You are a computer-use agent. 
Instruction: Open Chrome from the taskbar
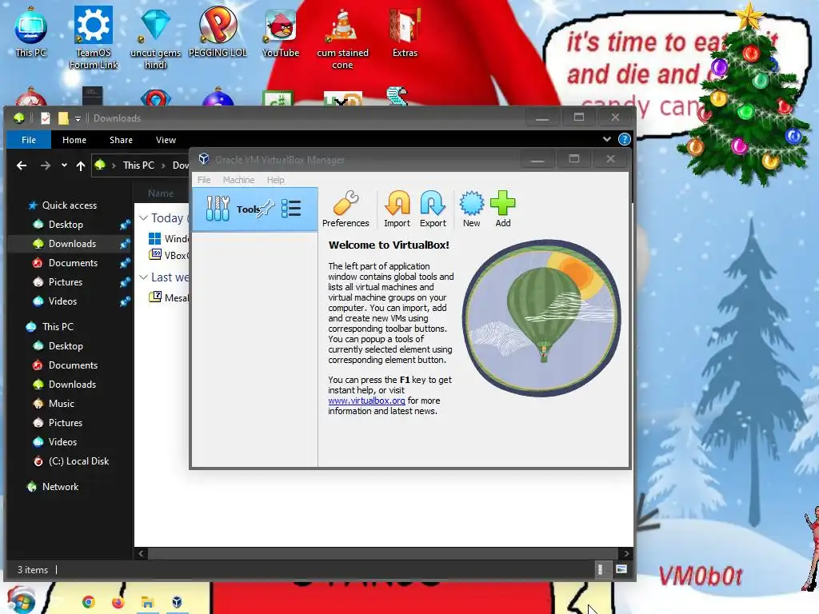click(89, 603)
